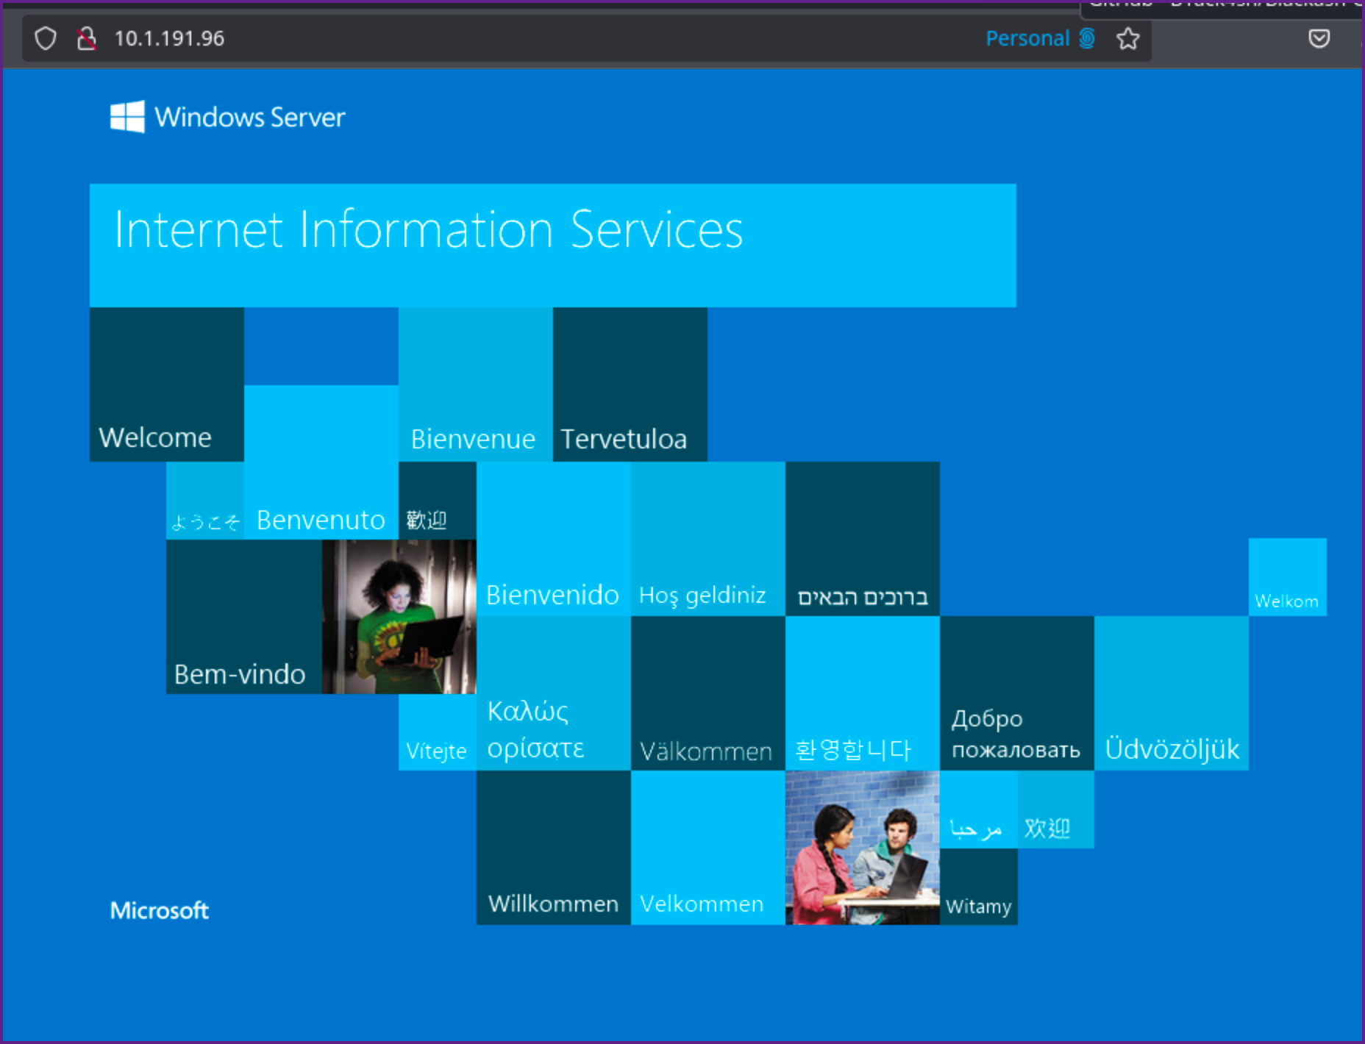Click the Velkommen tile

click(708, 848)
